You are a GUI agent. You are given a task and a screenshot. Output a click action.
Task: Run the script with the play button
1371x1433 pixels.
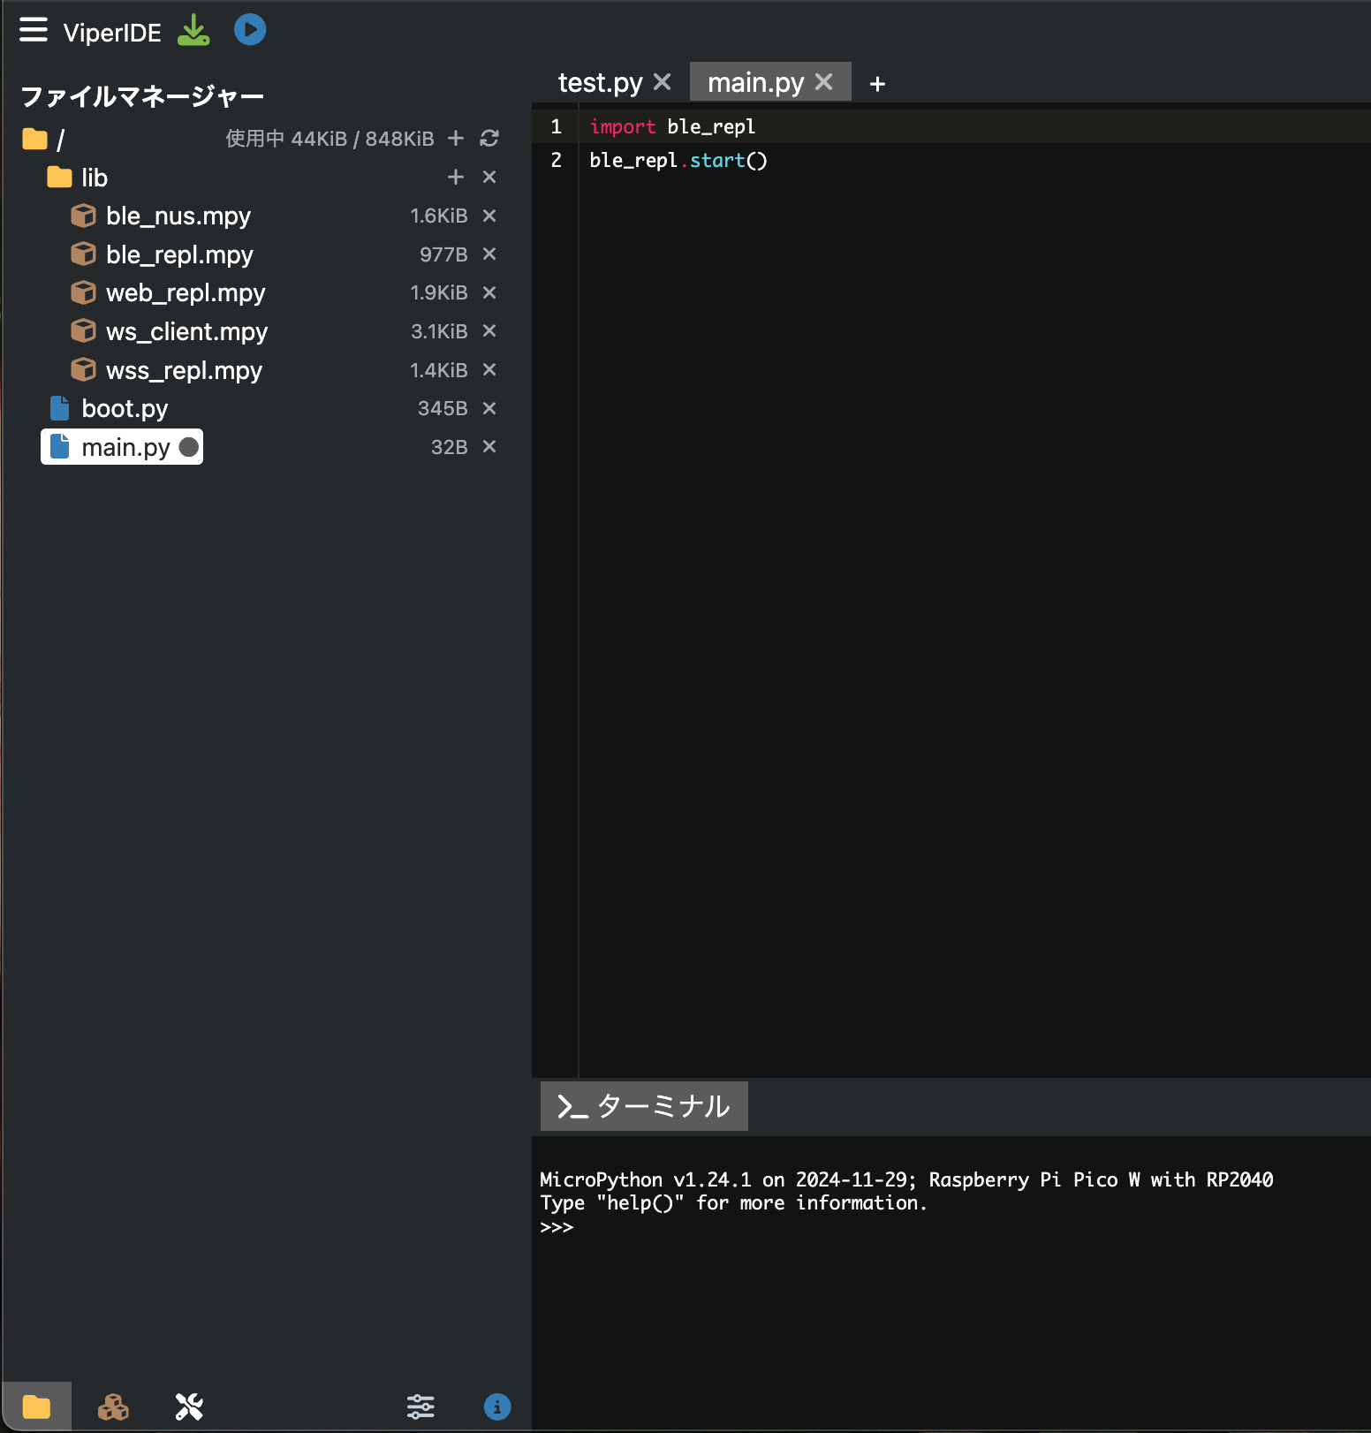(250, 30)
